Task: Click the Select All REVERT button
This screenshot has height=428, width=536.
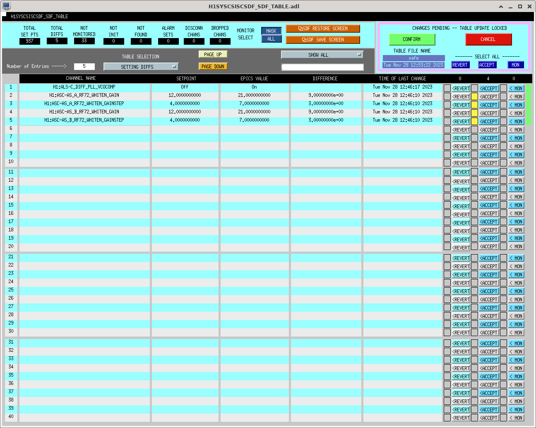Action: point(460,65)
